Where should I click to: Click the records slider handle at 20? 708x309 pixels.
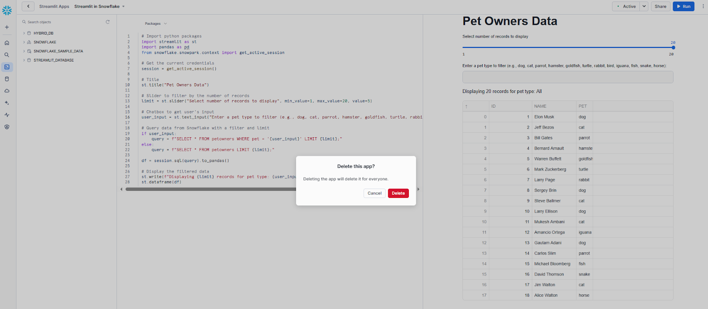click(673, 47)
